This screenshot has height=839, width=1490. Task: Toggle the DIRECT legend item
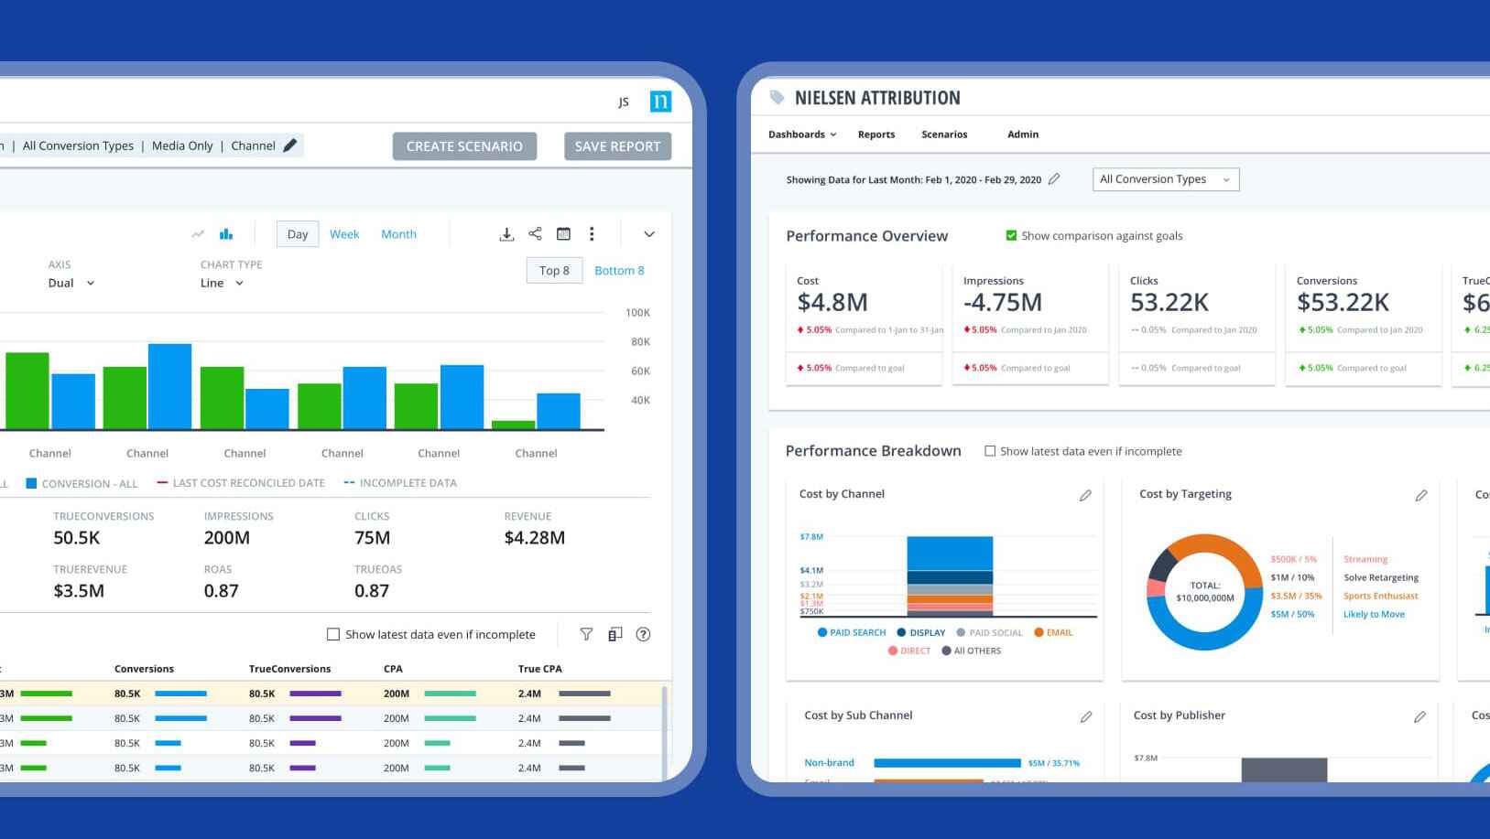click(908, 651)
